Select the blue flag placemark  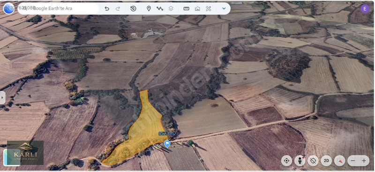pos(167,144)
